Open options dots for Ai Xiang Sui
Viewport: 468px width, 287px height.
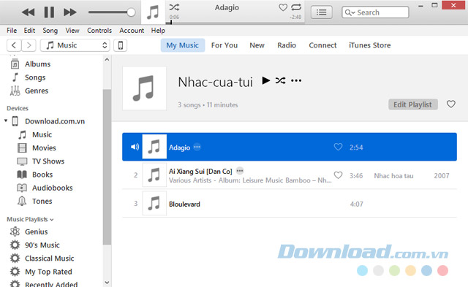(240, 171)
